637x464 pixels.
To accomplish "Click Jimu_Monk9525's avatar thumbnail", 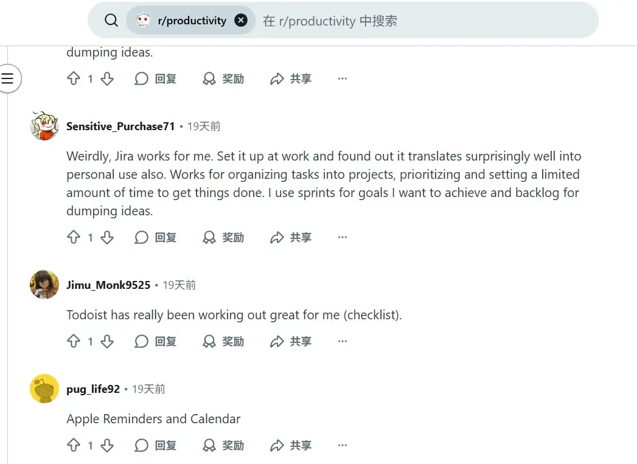I will (44, 285).
